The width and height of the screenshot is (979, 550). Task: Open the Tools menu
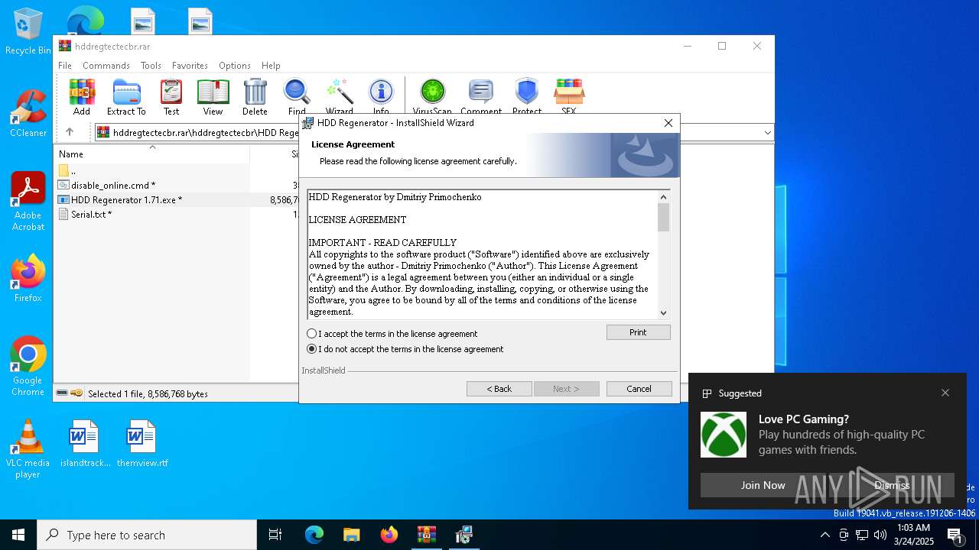pos(151,66)
